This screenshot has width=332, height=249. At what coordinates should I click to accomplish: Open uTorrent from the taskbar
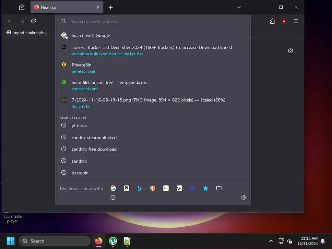coord(113,241)
